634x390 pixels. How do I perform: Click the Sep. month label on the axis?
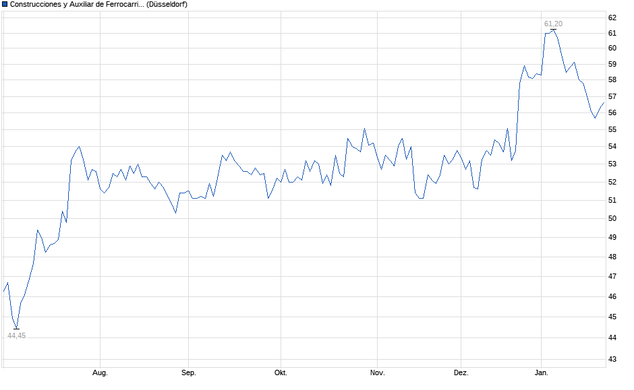pos(189,372)
